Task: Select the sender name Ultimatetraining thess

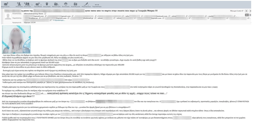Action: click(x=34, y=14)
